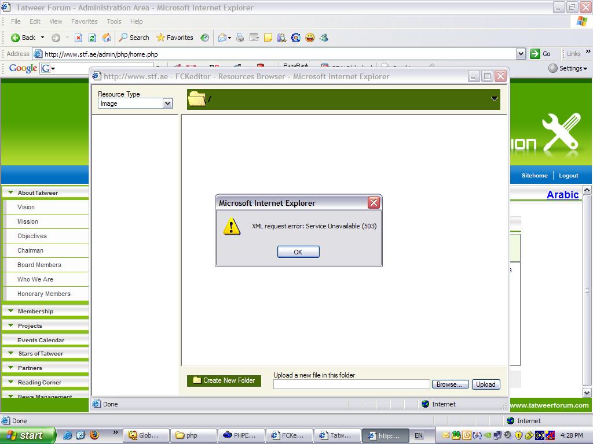Click the upload file path input field
This screenshot has width=593, height=444.
point(352,384)
